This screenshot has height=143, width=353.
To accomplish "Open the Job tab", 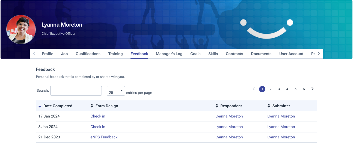I will click(64, 54).
